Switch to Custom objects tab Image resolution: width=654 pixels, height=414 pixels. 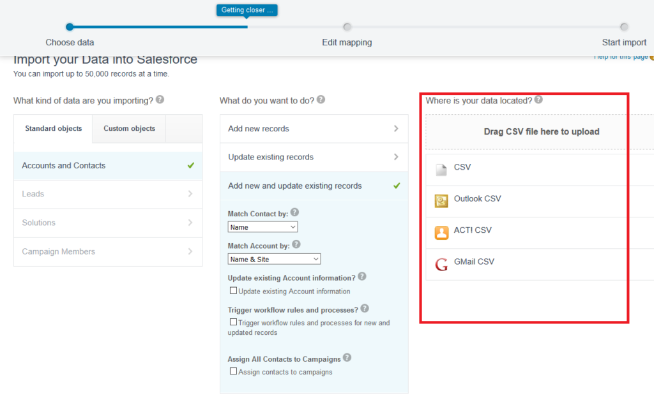129,129
